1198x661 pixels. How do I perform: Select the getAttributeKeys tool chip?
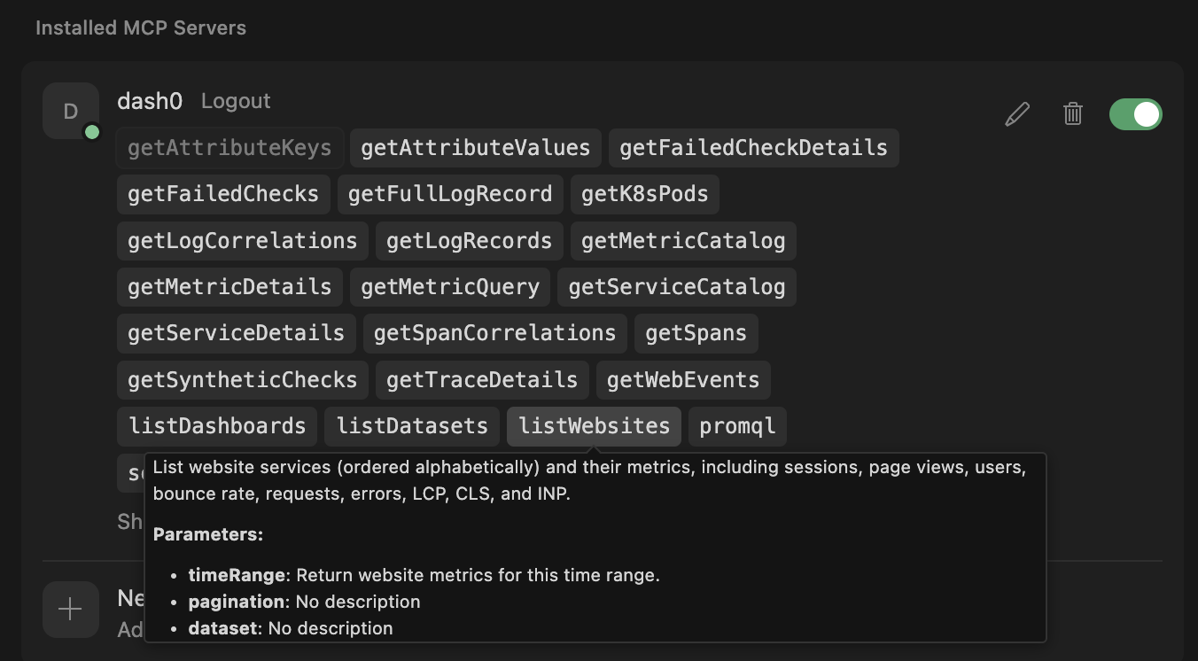229,148
